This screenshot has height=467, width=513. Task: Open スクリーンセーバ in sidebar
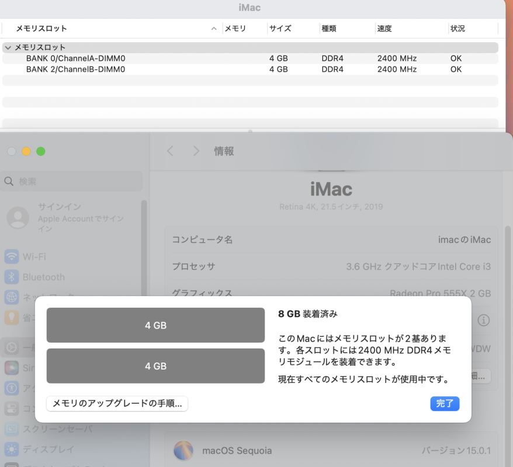tap(49, 428)
